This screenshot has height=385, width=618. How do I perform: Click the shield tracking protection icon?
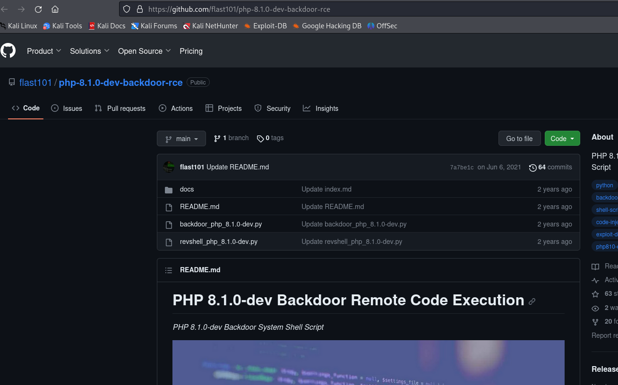coord(126,9)
